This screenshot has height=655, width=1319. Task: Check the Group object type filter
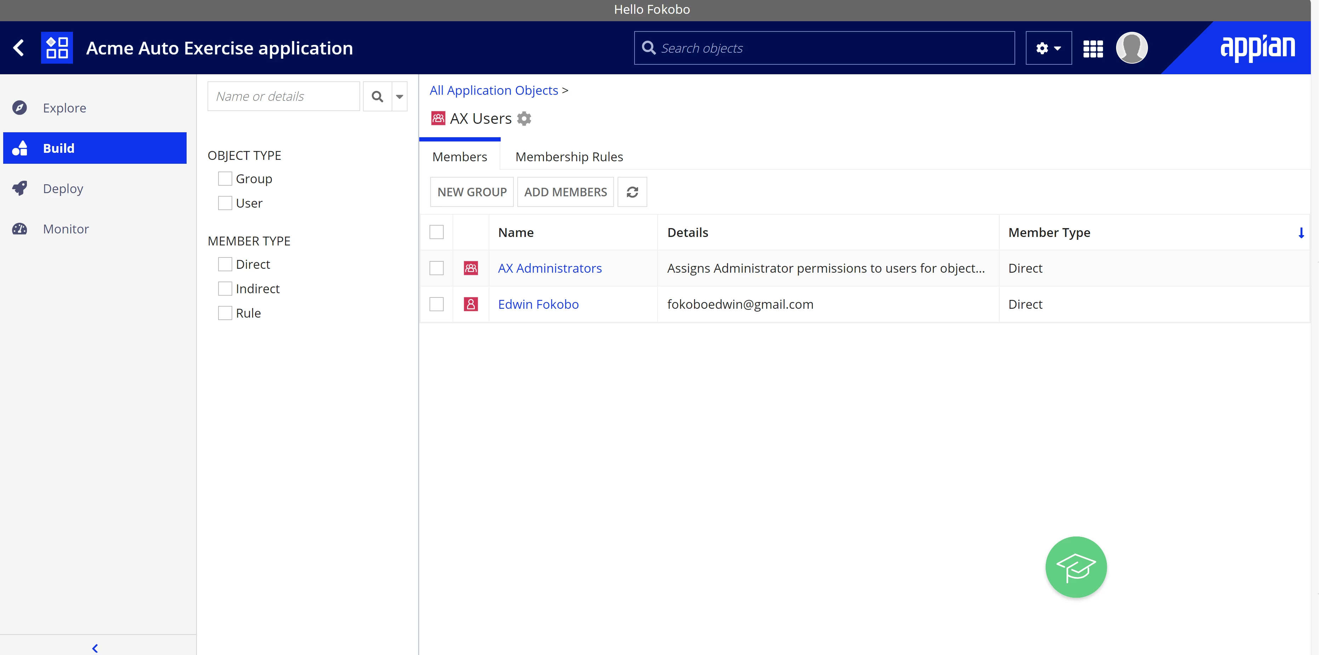click(x=225, y=179)
